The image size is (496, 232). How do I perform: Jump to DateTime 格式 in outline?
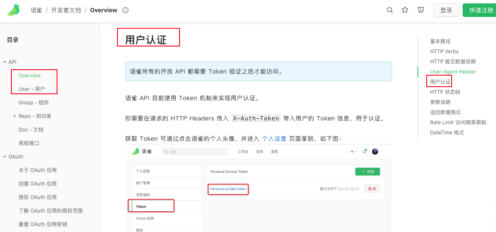tap(447, 133)
